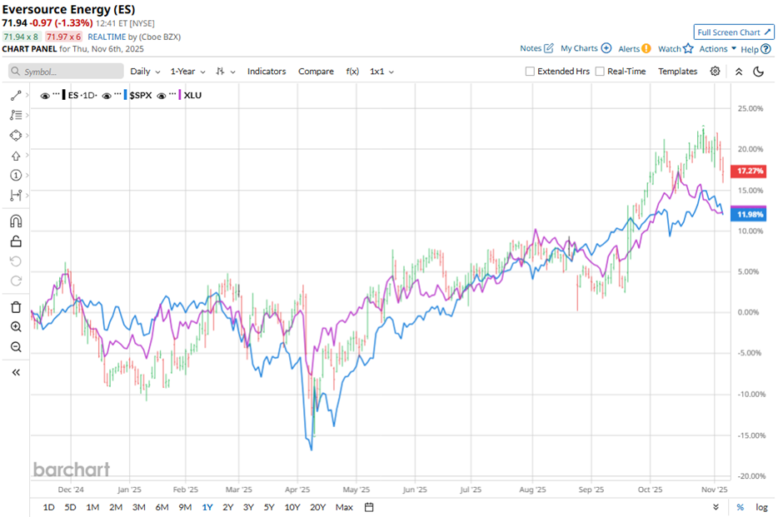The height and width of the screenshot is (517, 783).
Task: Switch scale to log mode
Action: click(x=761, y=507)
